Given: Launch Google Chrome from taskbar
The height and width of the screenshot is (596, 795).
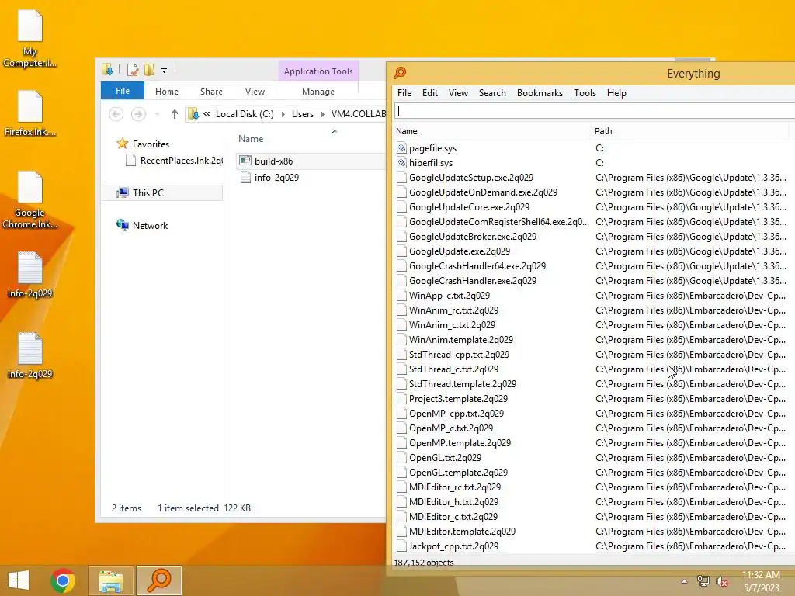Looking at the screenshot, I should (x=63, y=580).
